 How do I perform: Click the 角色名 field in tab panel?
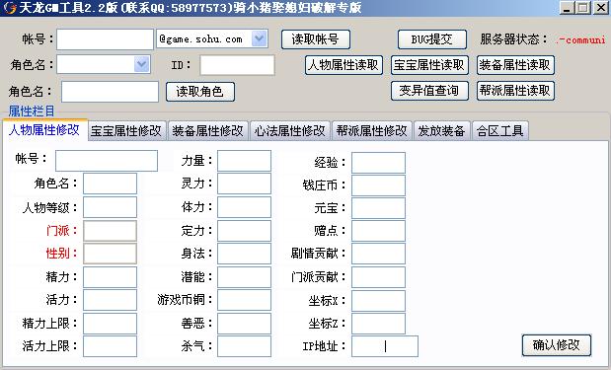tap(110, 184)
